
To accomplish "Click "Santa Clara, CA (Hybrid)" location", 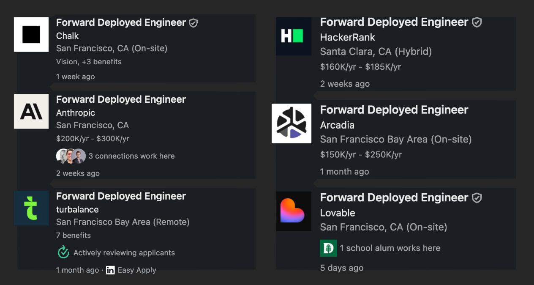I will click(x=376, y=52).
